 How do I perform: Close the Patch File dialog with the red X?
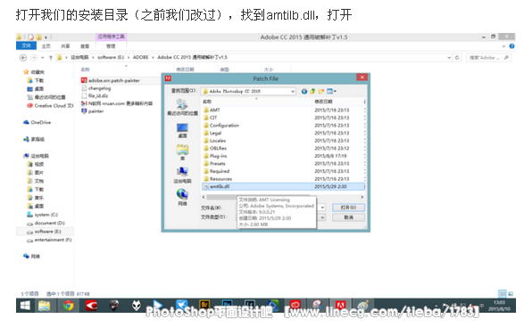pyautogui.click(x=362, y=78)
